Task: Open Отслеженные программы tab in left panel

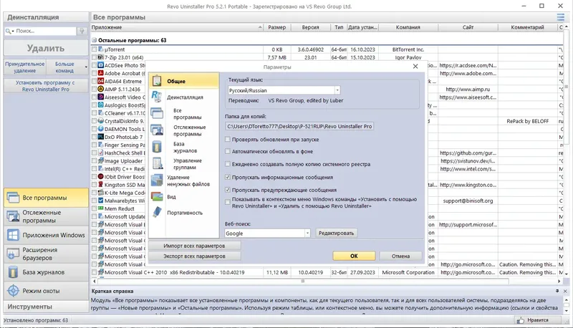Action: click(x=46, y=216)
